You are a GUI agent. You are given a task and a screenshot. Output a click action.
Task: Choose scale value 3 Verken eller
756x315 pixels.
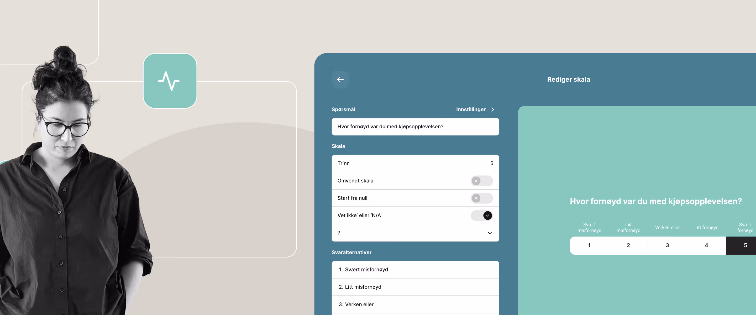pyautogui.click(x=667, y=245)
